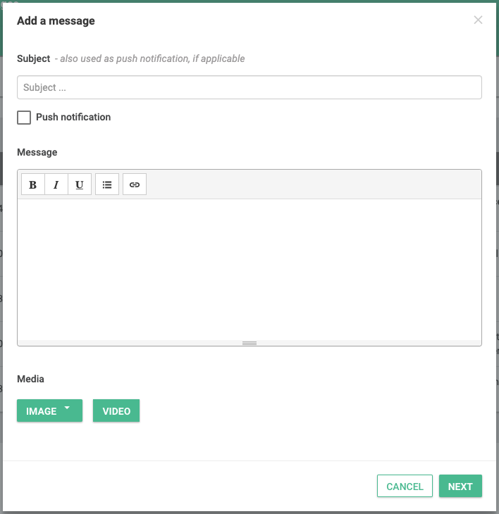The width and height of the screenshot is (499, 514).
Task: Grab the editor resize handle at the bottom
Action: point(249,343)
